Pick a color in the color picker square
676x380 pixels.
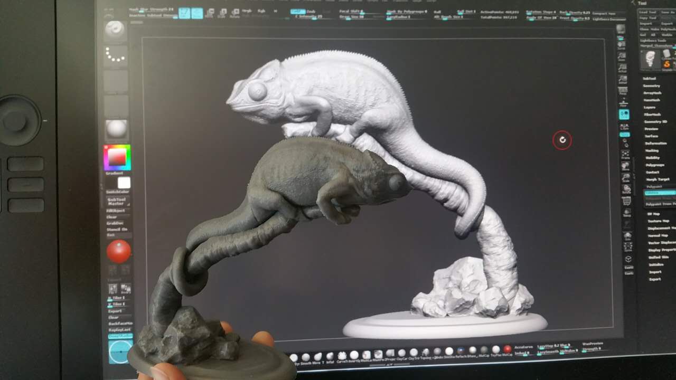[117, 157]
